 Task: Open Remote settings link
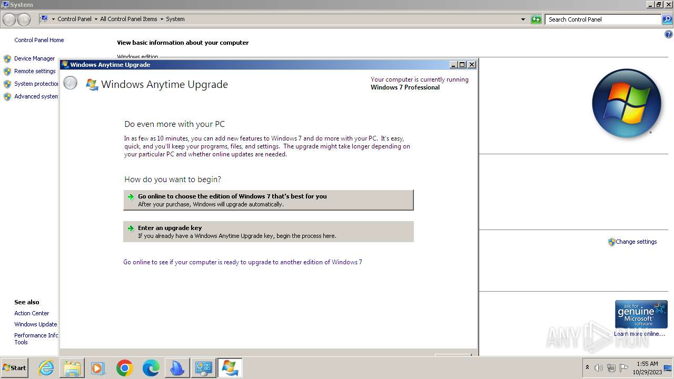(35, 71)
